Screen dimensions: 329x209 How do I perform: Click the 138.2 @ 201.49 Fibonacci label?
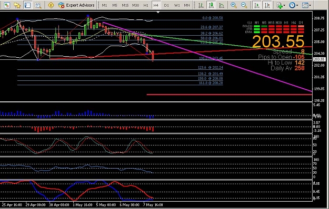[x=211, y=74]
